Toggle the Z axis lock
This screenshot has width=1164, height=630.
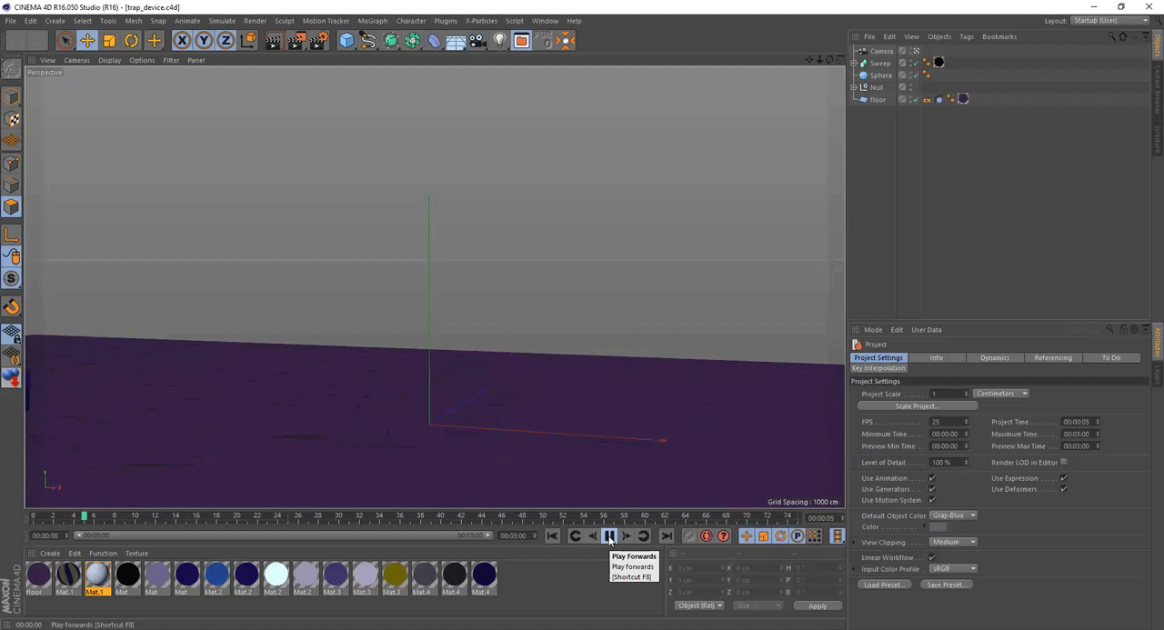coord(226,40)
